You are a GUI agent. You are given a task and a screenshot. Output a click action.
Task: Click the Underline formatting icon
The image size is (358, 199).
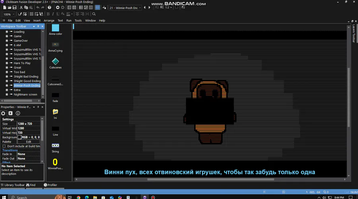click(x=58, y=14)
